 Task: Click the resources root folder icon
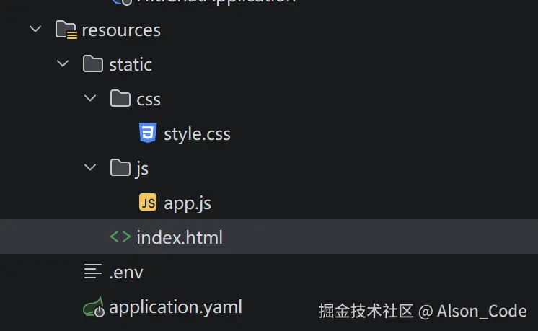[x=66, y=30]
